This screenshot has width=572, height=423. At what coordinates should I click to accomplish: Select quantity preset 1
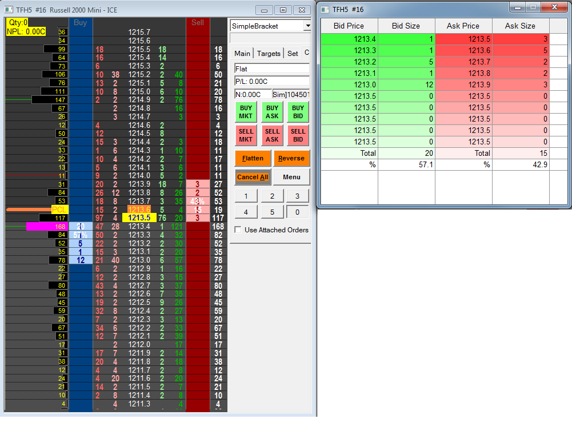[x=246, y=196]
